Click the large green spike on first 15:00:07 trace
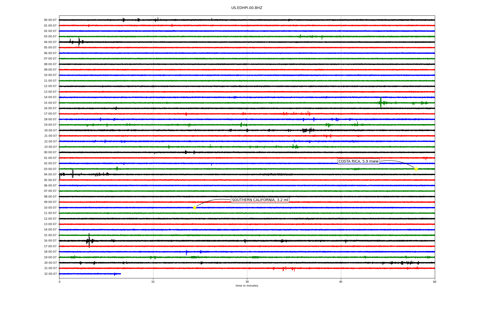 point(381,102)
